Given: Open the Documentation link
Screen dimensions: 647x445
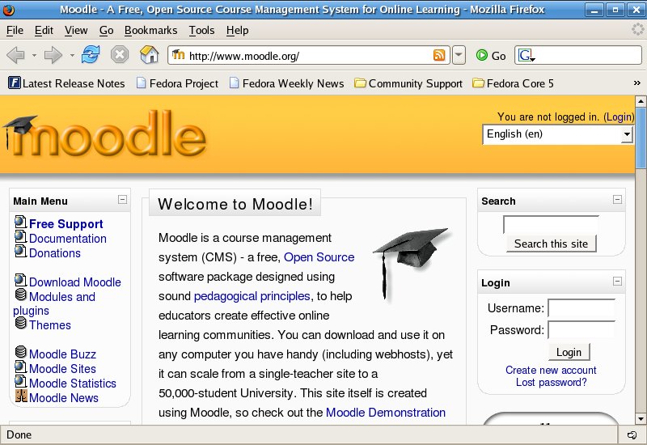Looking at the screenshot, I should 68,239.
